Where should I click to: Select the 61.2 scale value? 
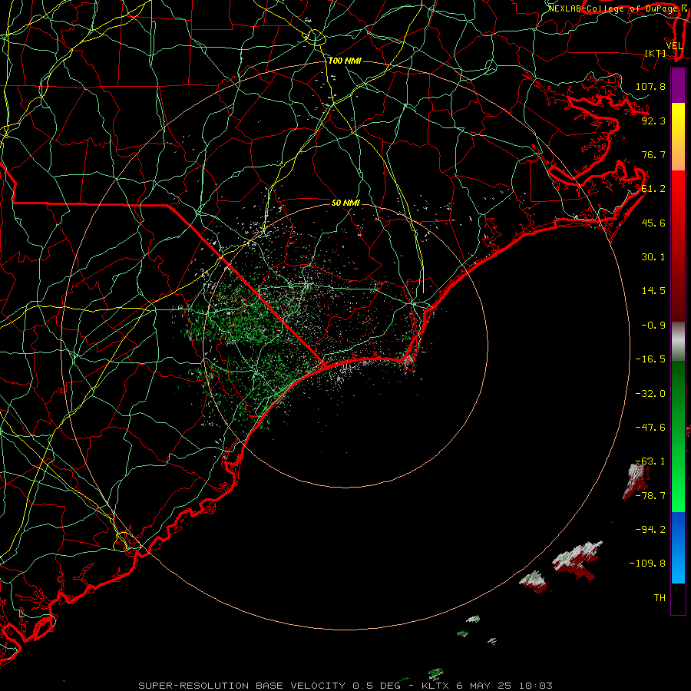click(x=653, y=189)
